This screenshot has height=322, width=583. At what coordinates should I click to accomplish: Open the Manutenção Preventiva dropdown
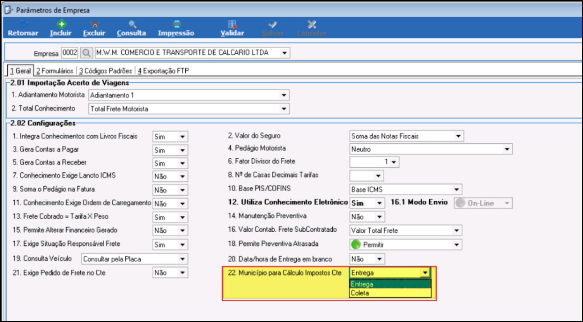(x=380, y=217)
